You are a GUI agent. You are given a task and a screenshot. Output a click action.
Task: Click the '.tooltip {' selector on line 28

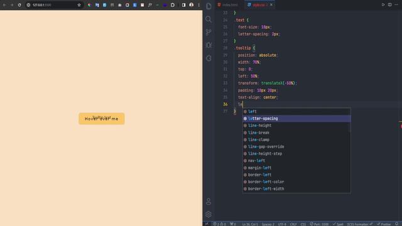click(244, 48)
